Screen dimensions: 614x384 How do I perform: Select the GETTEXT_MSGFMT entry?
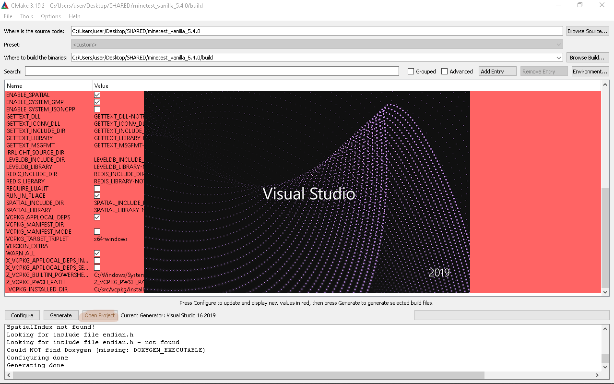30,145
